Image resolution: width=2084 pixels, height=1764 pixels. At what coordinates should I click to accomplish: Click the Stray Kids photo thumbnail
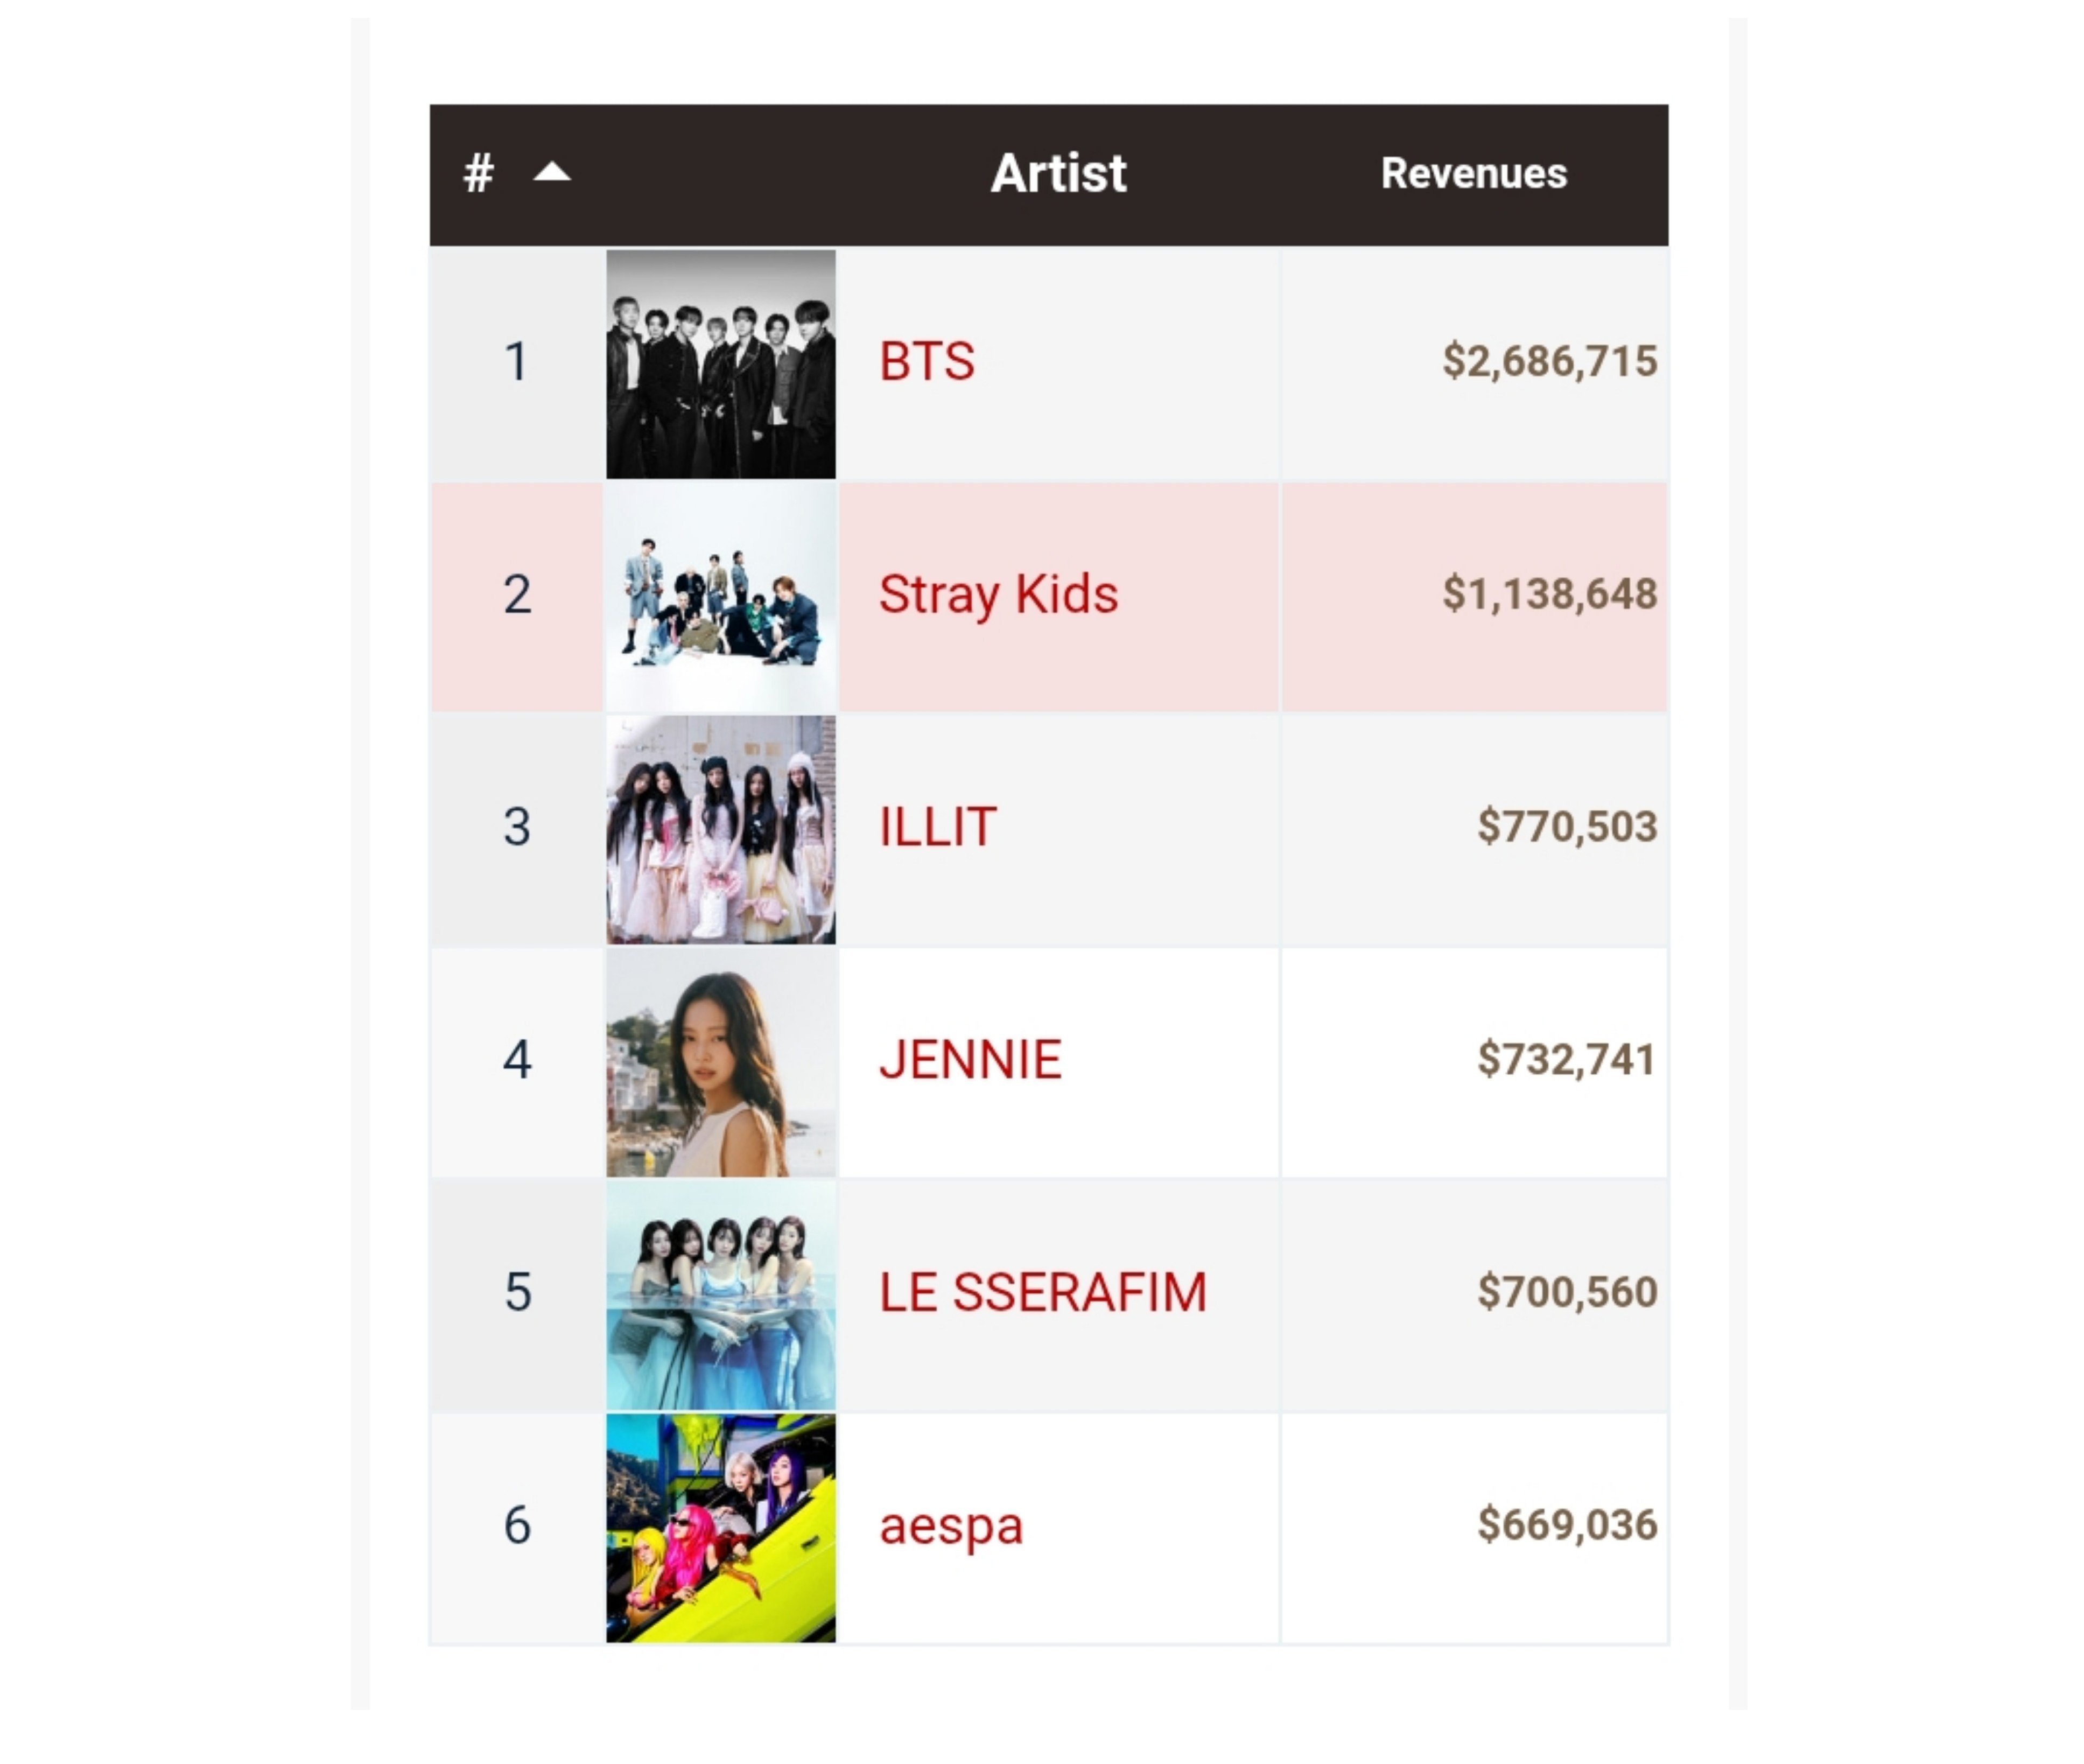[721, 597]
